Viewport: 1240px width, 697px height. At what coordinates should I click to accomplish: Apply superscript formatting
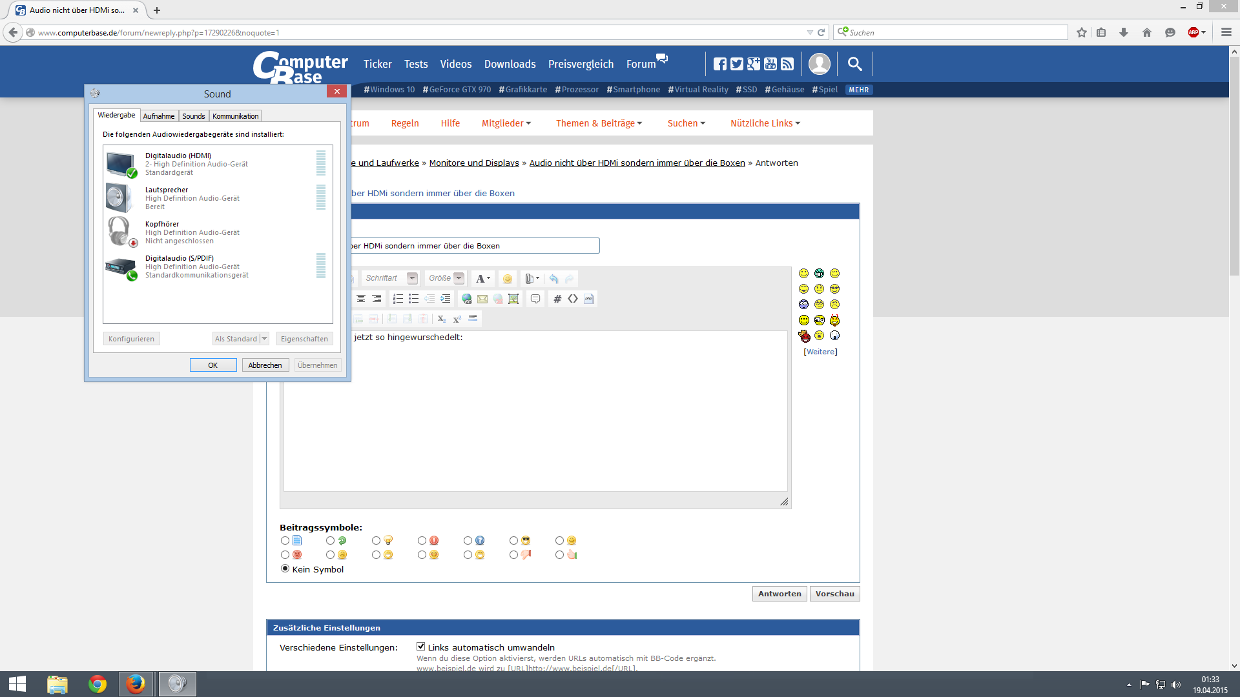pyautogui.click(x=457, y=319)
